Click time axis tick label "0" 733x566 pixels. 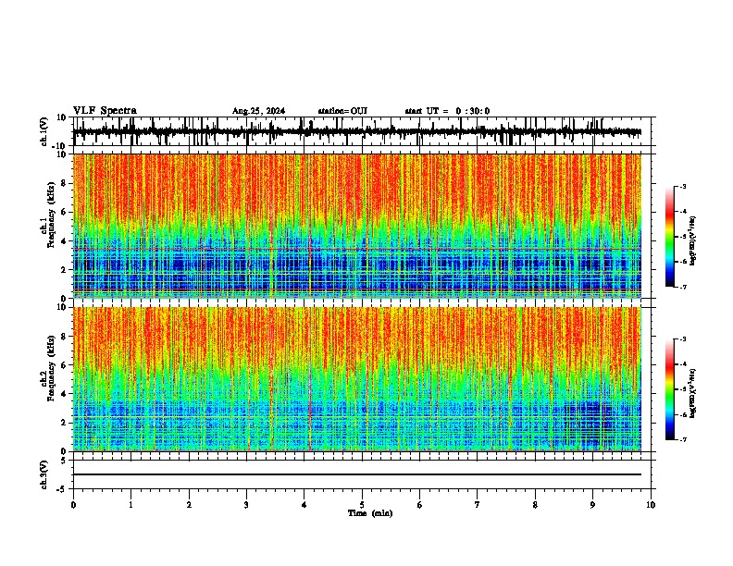(73, 505)
